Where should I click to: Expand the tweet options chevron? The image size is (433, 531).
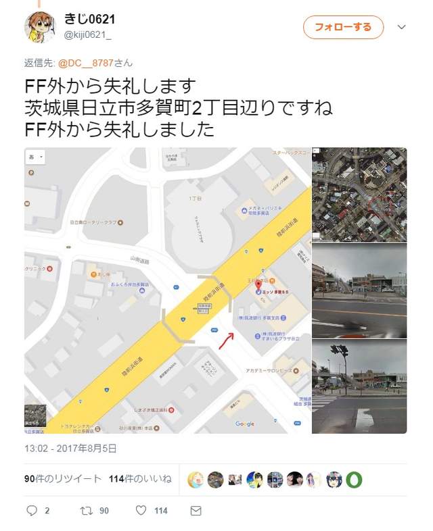tap(401, 27)
